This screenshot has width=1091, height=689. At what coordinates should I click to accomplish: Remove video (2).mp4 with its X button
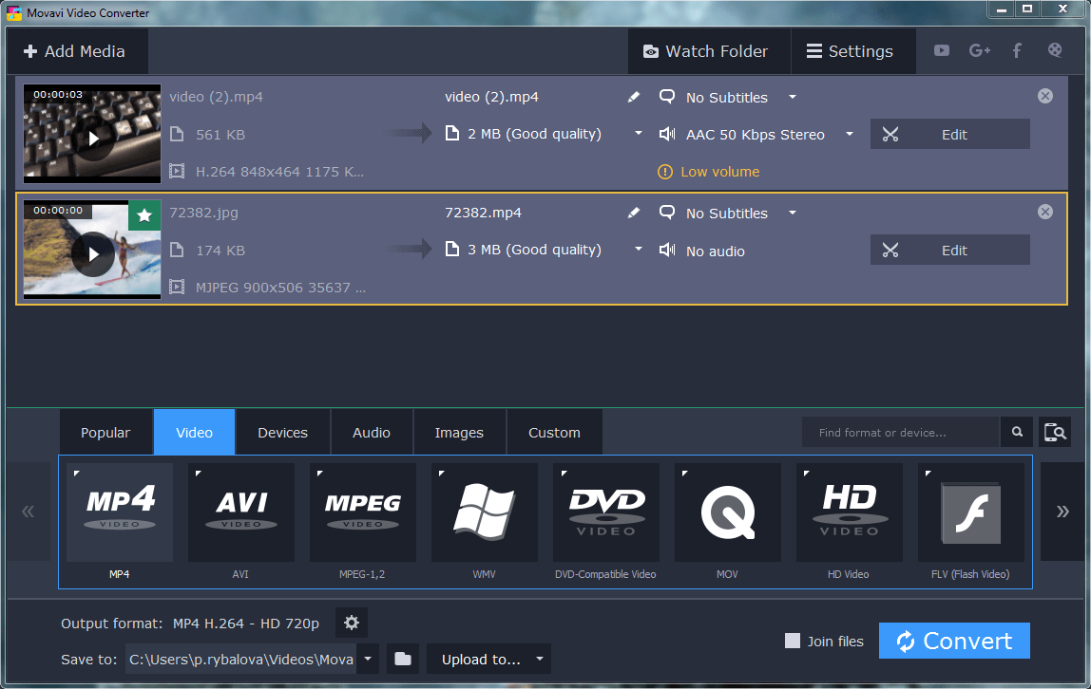click(1044, 96)
